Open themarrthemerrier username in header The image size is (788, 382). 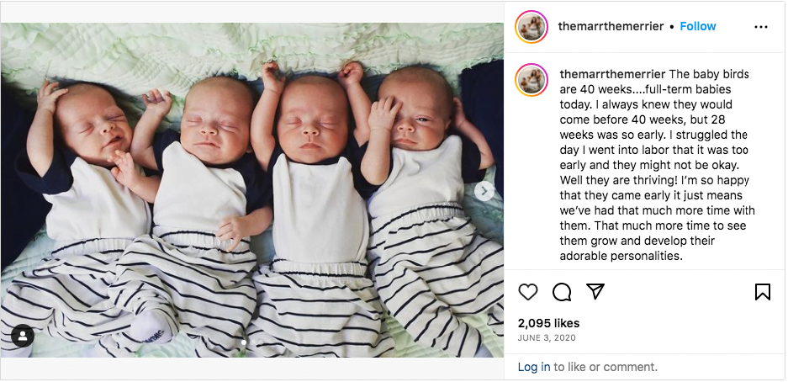click(611, 27)
